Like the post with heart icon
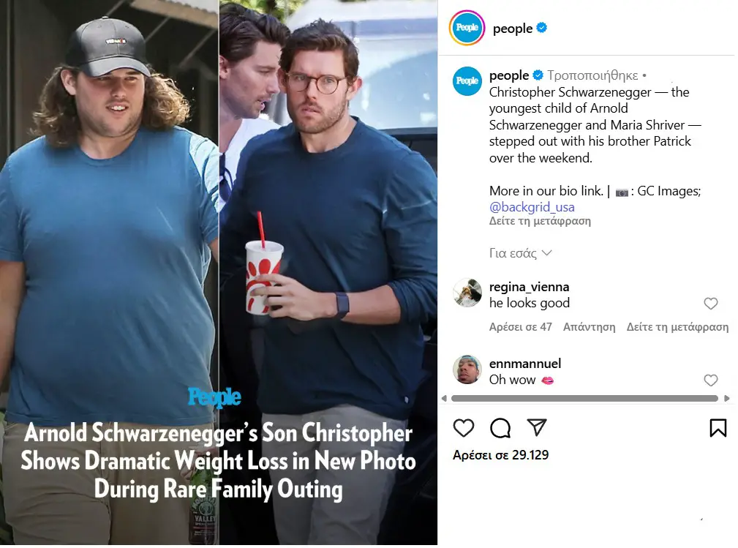 (463, 427)
